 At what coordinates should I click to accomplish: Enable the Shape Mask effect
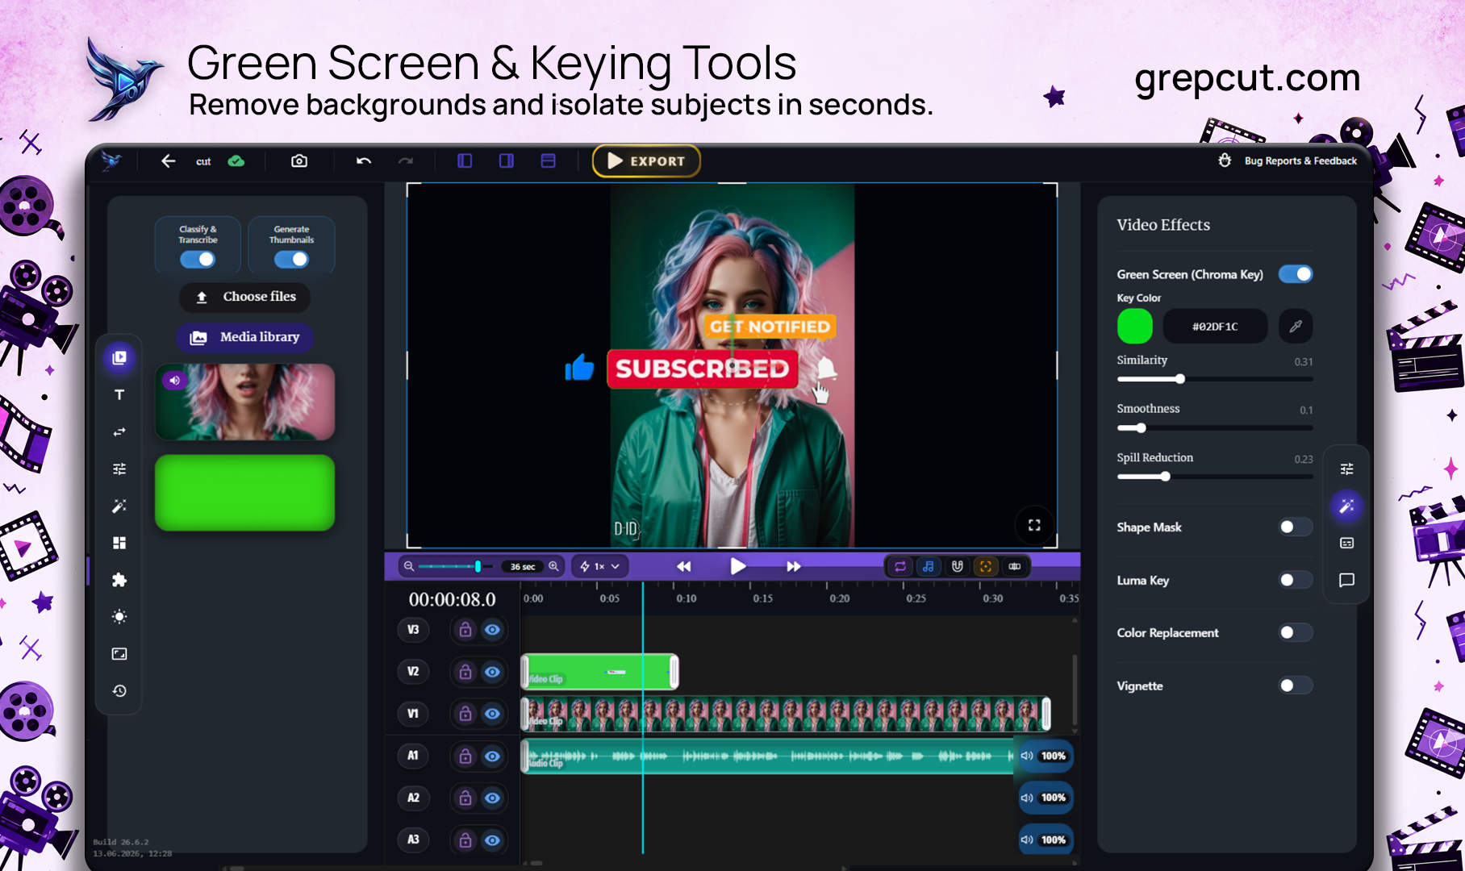click(x=1296, y=527)
